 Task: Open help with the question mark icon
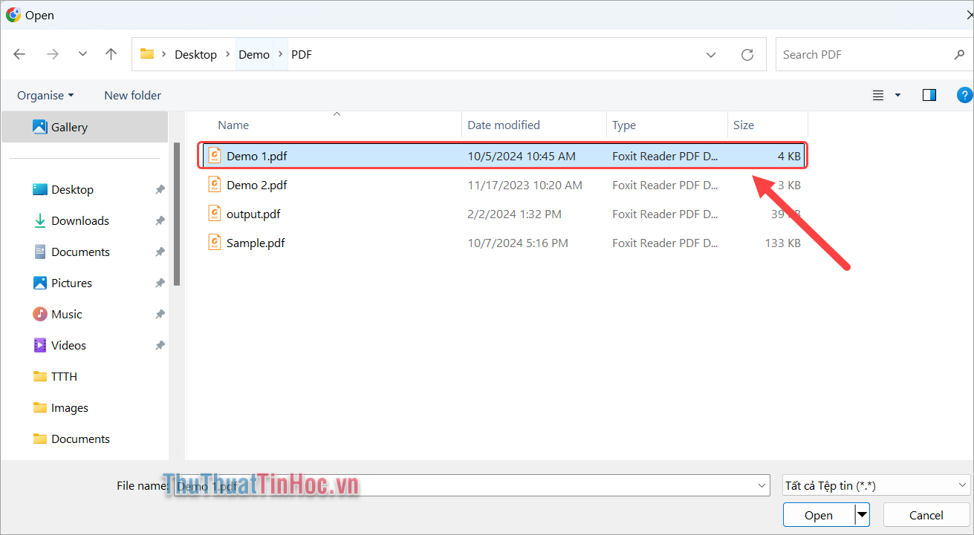pyautogui.click(x=964, y=95)
